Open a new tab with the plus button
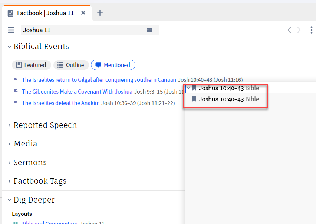 pyautogui.click(x=100, y=13)
